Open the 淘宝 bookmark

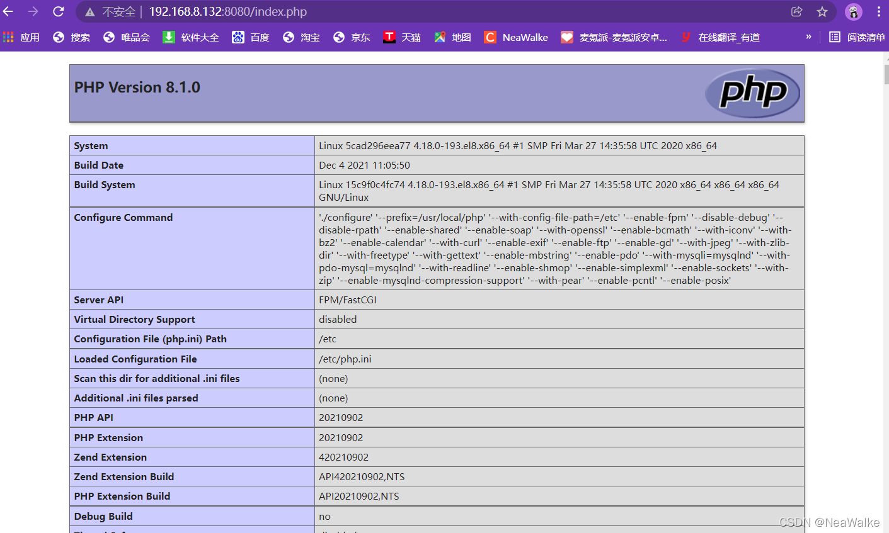coord(301,38)
